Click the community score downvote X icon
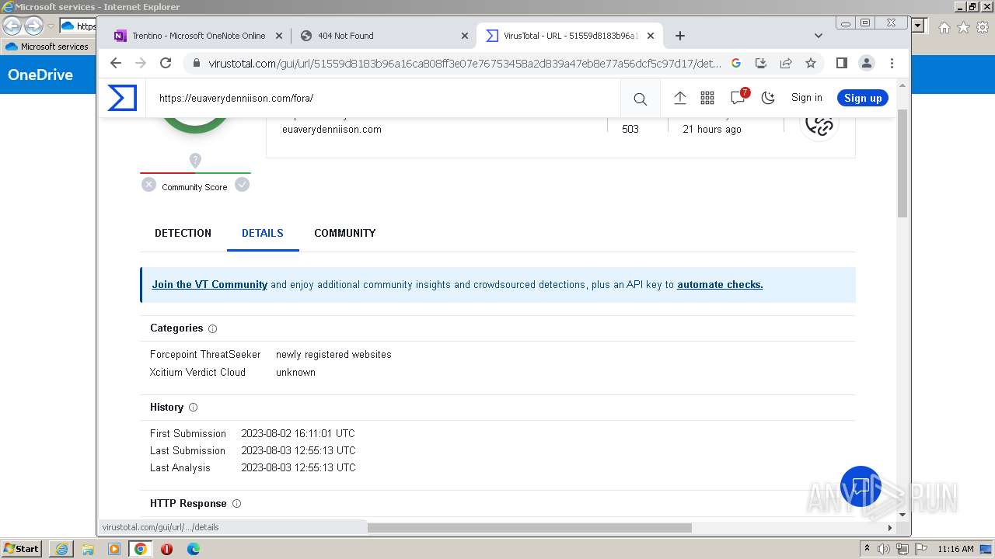Screen dimensions: 995x559 point(148,185)
